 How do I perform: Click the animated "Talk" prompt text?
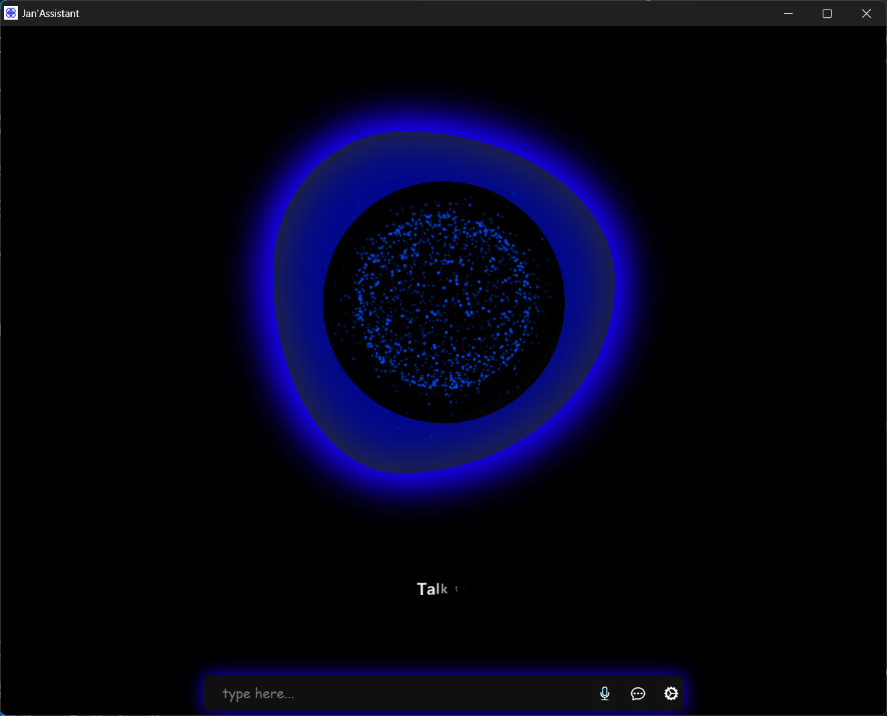pos(432,589)
